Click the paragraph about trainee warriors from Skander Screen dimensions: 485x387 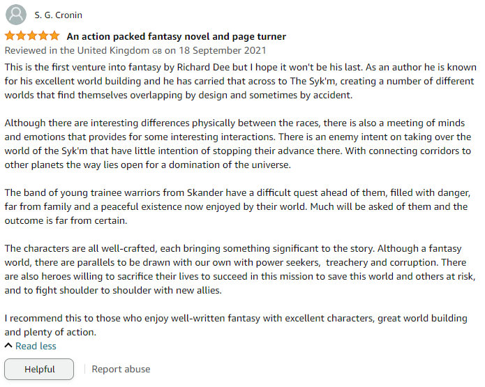237,206
